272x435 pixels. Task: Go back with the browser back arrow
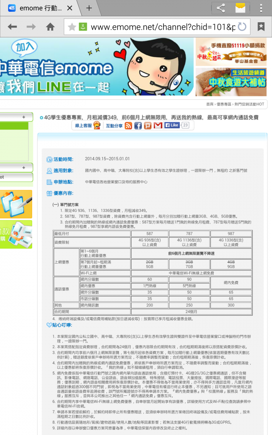[12, 27]
